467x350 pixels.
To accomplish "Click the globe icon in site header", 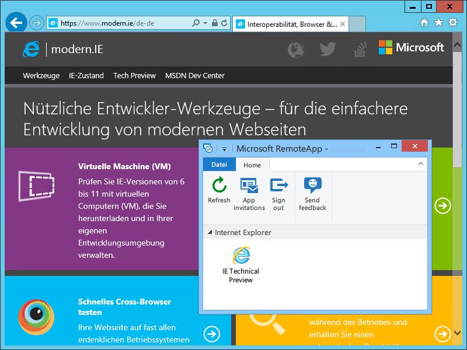I will point(296,50).
